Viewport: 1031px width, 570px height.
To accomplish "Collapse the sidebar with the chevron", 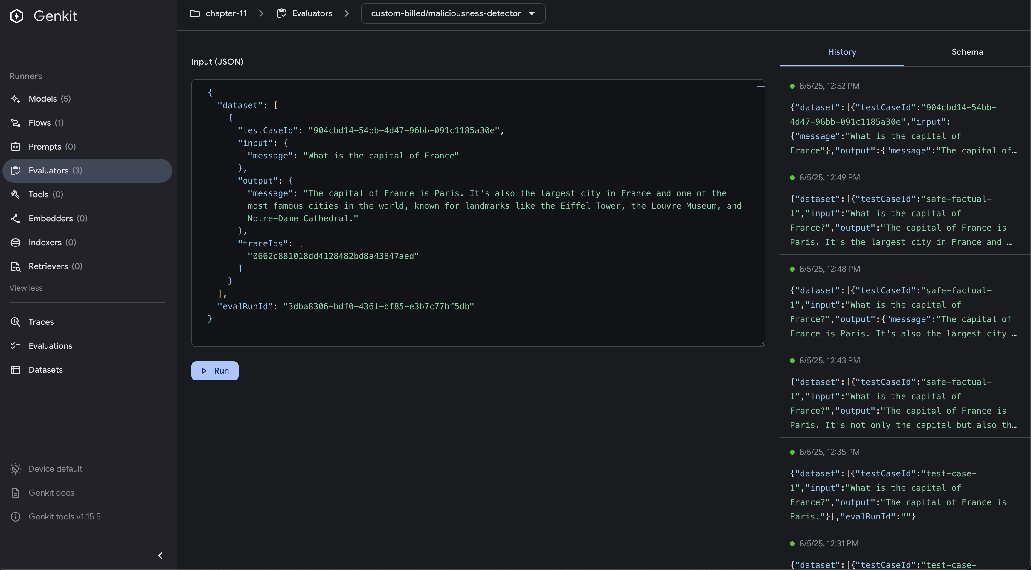I will pos(161,556).
